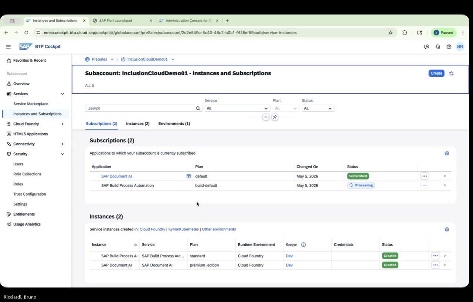473x302 pixels.
Task: Switch to Instances (2) tab
Action: point(138,124)
